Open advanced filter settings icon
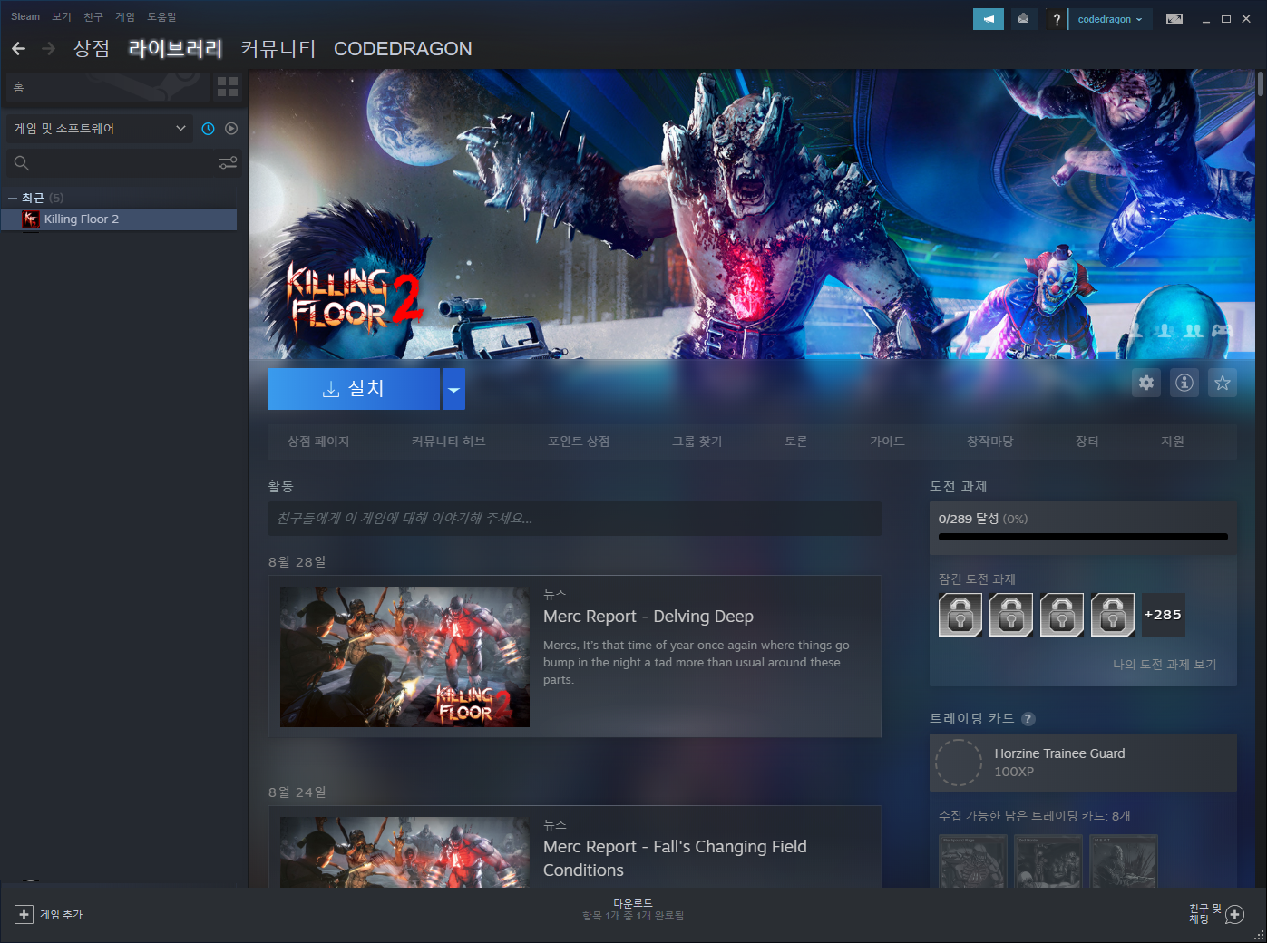Viewport: 1267px width, 943px height. coord(228,163)
